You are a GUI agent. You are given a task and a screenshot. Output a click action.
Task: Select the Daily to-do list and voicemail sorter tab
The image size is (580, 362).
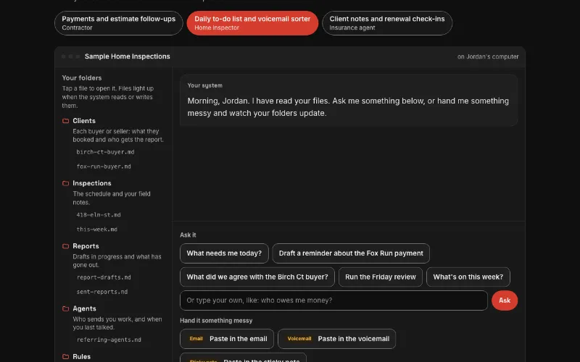(x=252, y=23)
